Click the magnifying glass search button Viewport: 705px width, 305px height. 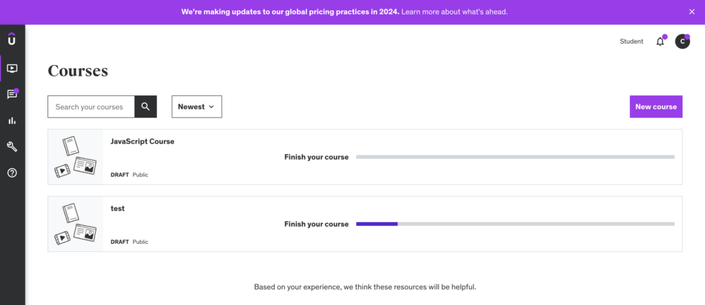[146, 106]
